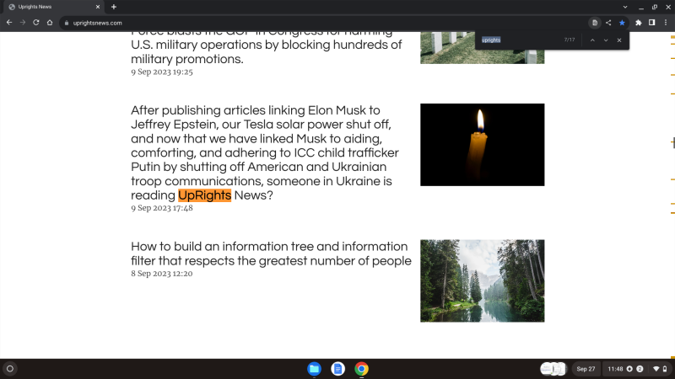Open quick settings at 11:48 clock
Viewport: 675px width, 379px height.
pyautogui.click(x=637, y=369)
